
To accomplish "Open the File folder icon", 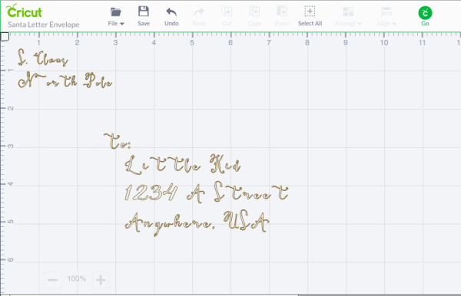I will [x=115, y=12].
